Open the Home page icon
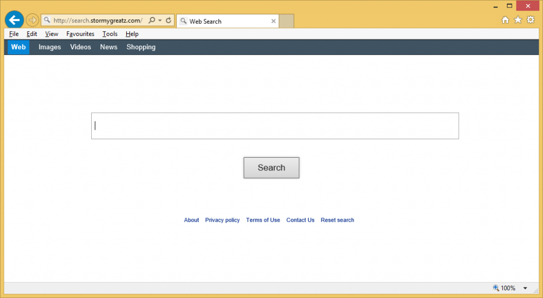543x298 pixels. click(x=505, y=20)
